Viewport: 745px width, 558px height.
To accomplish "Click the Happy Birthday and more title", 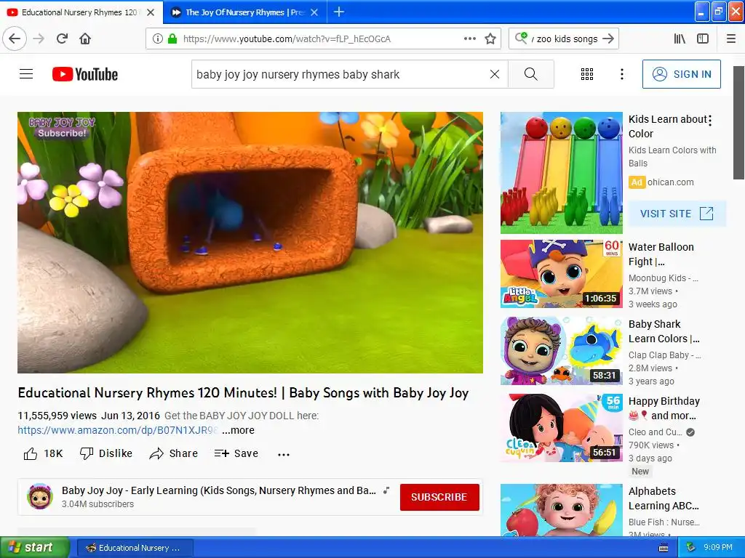I will point(664,408).
